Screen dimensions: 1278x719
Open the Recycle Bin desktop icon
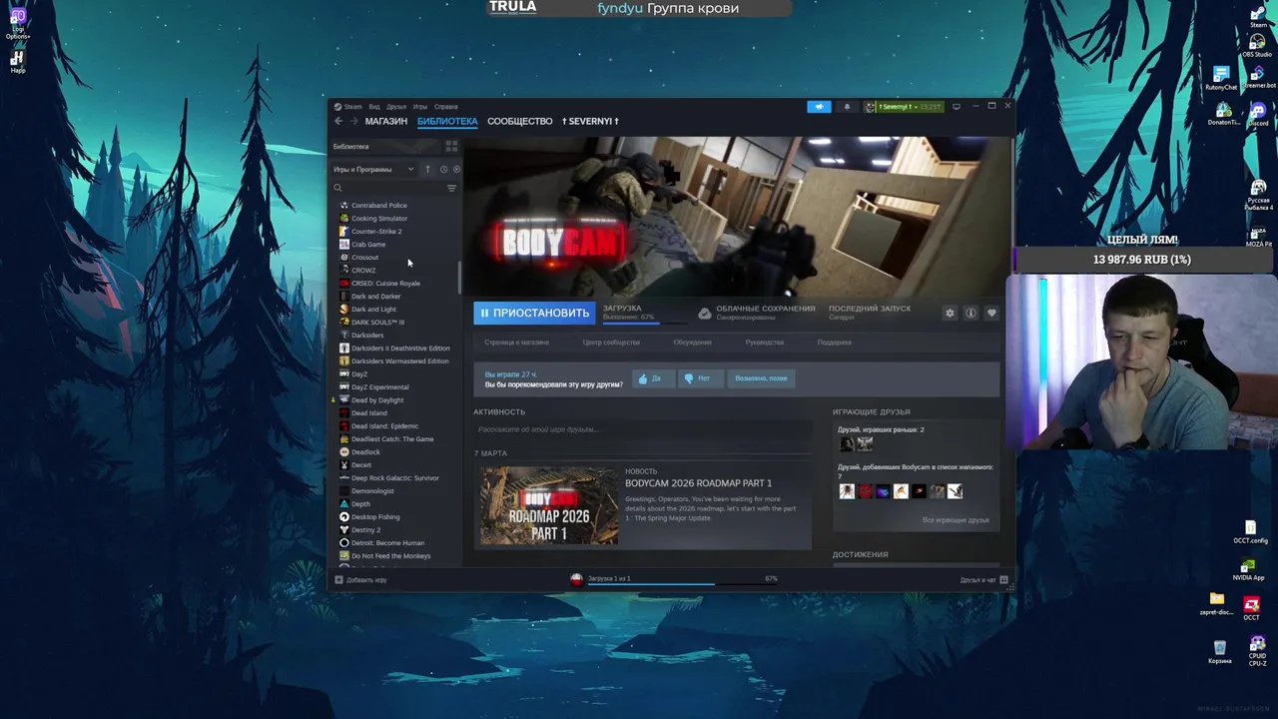(1219, 652)
